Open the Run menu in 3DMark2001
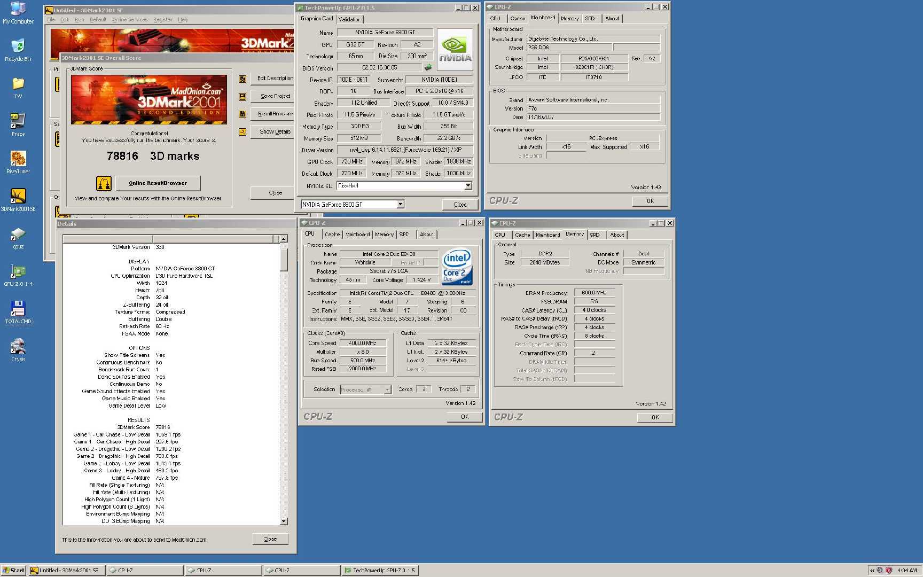Screen dimensions: 923x577 (79, 19)
